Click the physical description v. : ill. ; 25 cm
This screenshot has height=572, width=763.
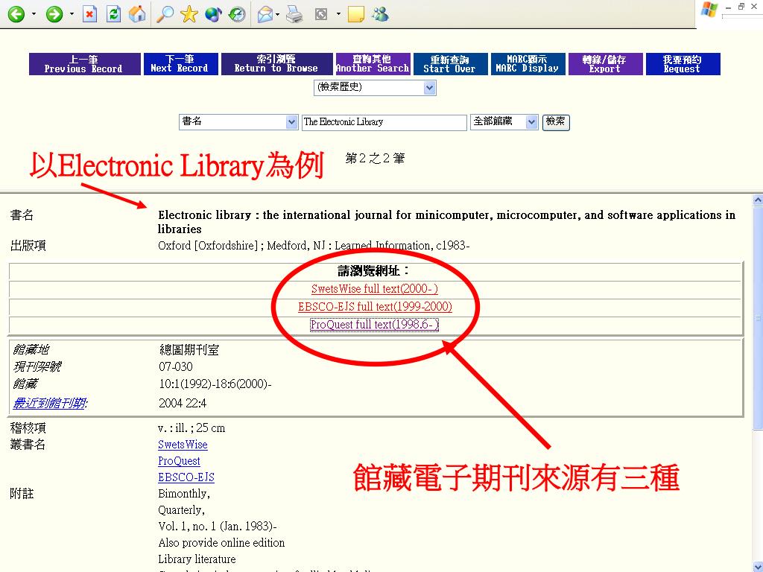191,428
